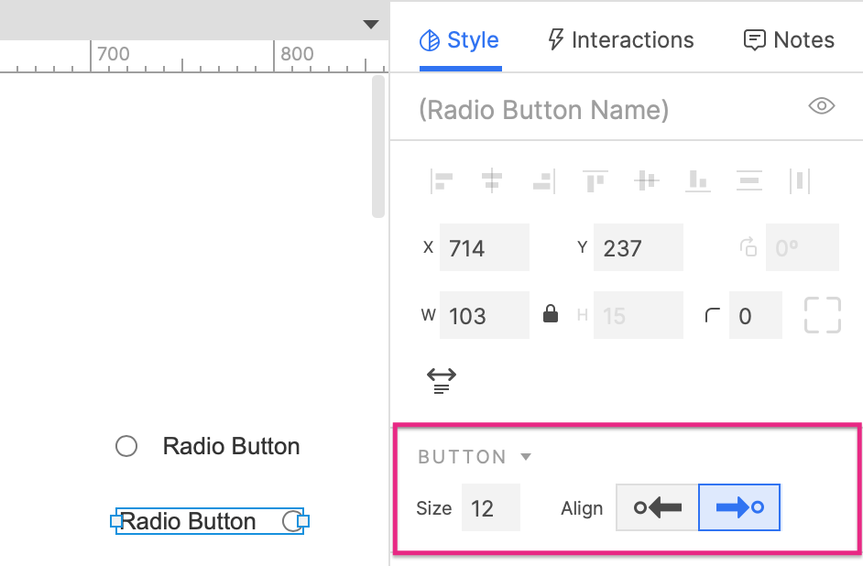Screen dimensions: 863x566
Task: Toggle widget visibility with the eye icon
Action: click(x=821, y=106)
